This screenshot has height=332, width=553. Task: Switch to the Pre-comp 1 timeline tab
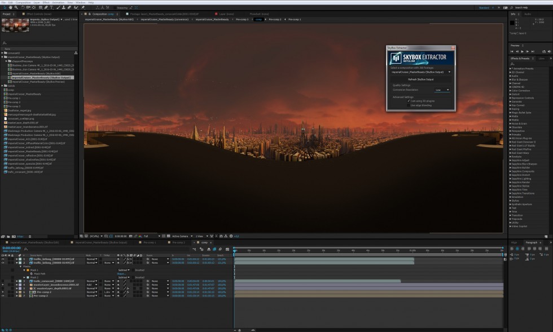150,242
